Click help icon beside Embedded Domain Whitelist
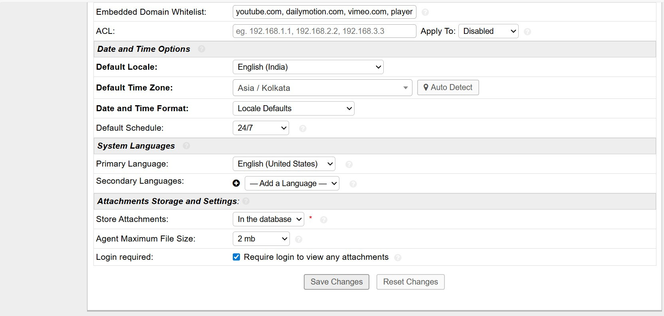This screenshot has width=664, height=316. (425, 12)
